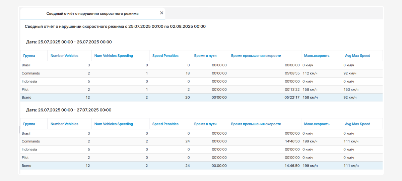The image size is (402, 181).
Task: Click Number Vehicles header in first table
Action: point(64,56)
